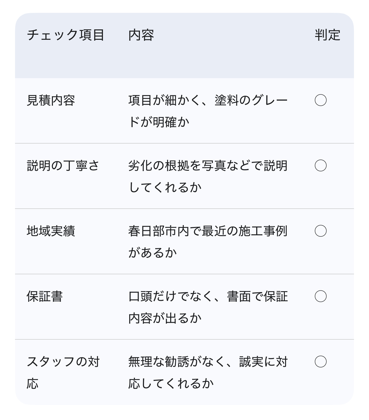
Task: Click the 地域実績 row label
Action: coord(51,231)
